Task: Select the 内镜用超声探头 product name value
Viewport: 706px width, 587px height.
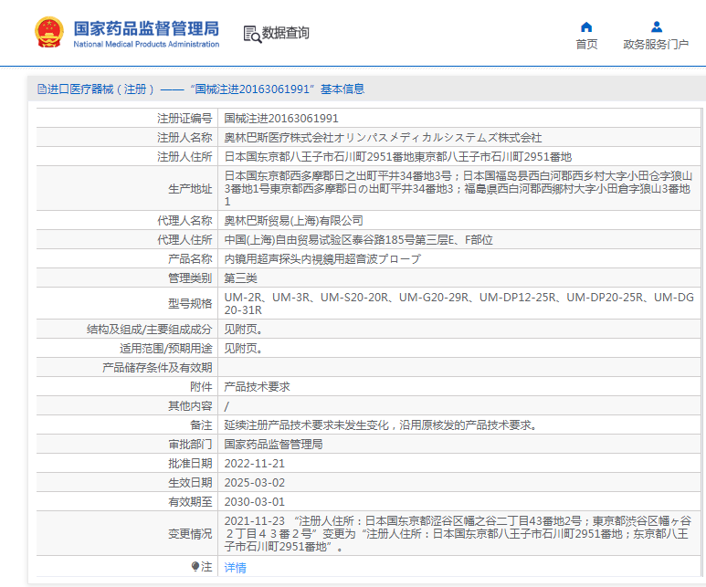Action: [322, 259]
